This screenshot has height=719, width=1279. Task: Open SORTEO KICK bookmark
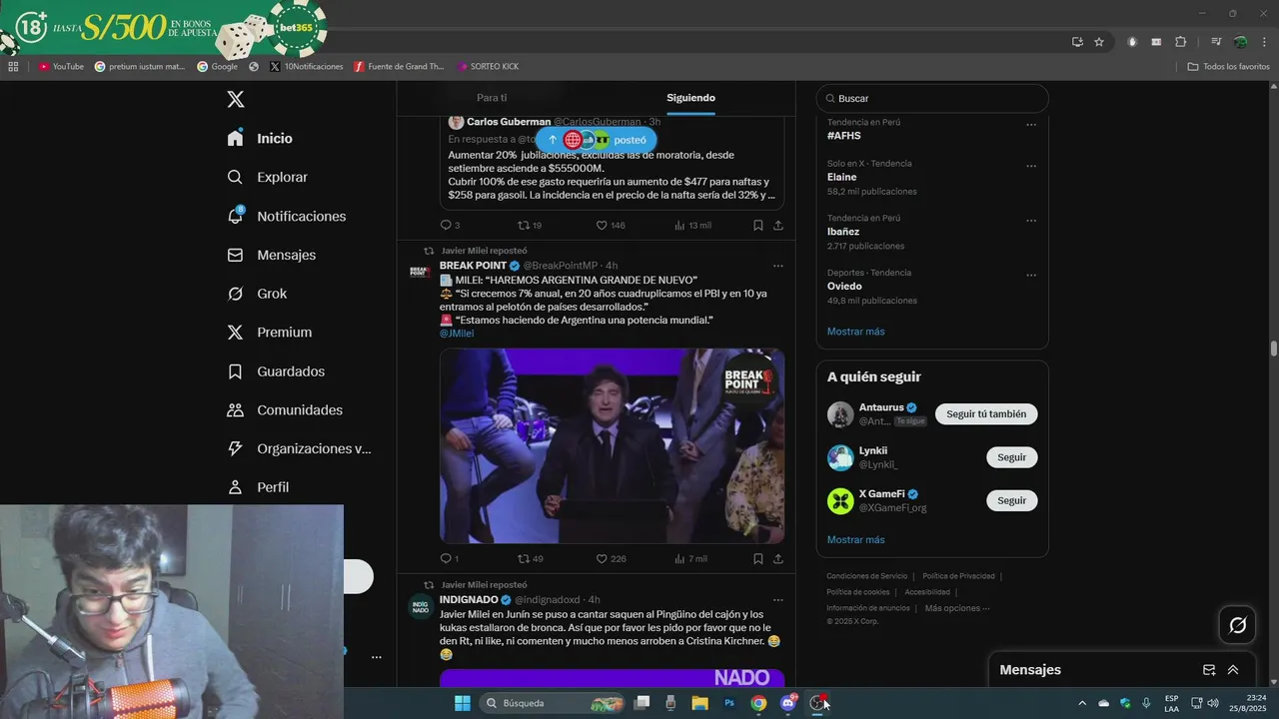[488, 67]
